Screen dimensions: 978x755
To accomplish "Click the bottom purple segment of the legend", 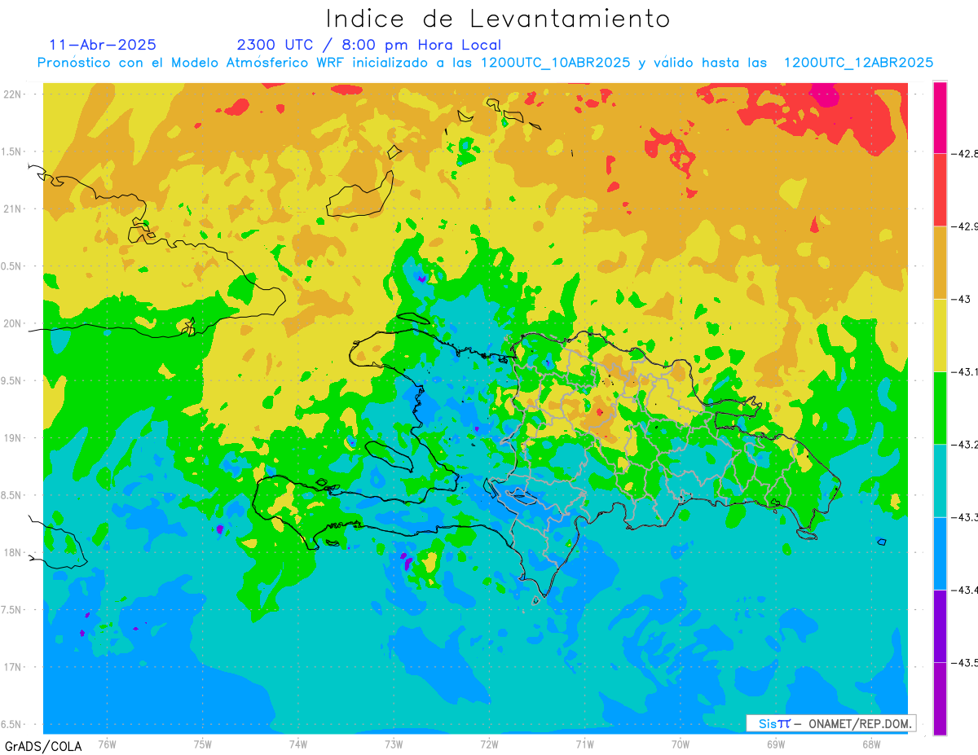I will [x=940, y=698].
